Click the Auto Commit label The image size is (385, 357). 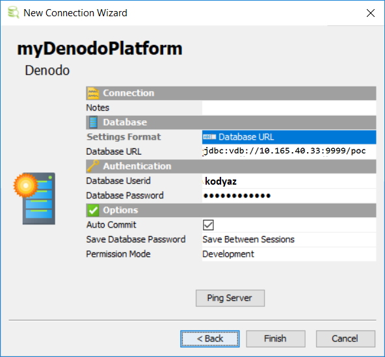tap(111, 225)
